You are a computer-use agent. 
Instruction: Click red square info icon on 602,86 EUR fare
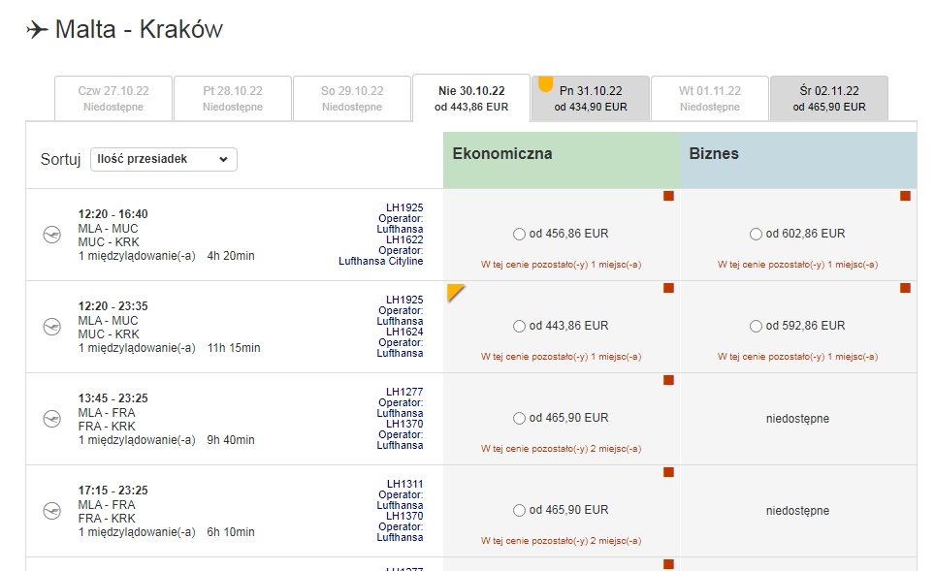point(905,196)
